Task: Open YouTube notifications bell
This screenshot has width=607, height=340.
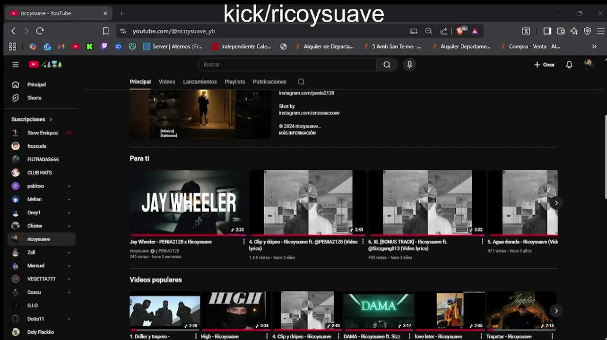Action: [569, 65]
